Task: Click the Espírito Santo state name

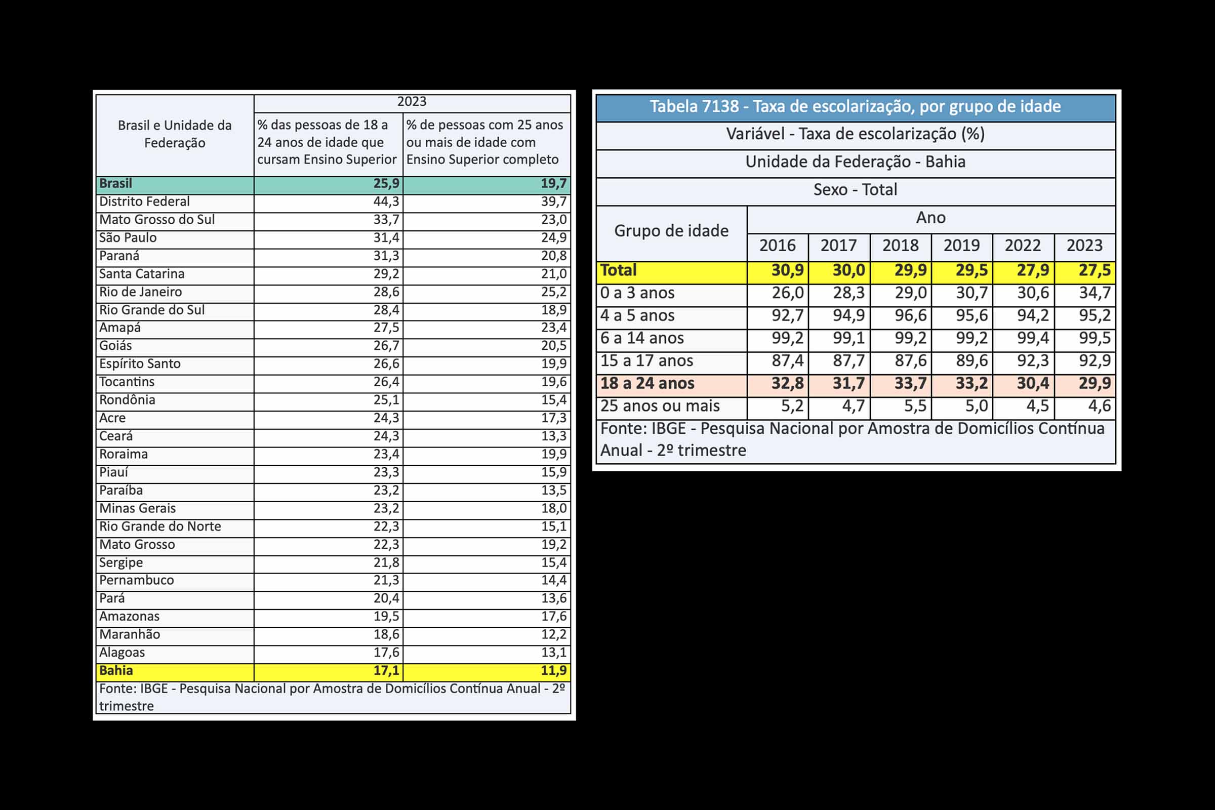Action: (x=140, y=363)
